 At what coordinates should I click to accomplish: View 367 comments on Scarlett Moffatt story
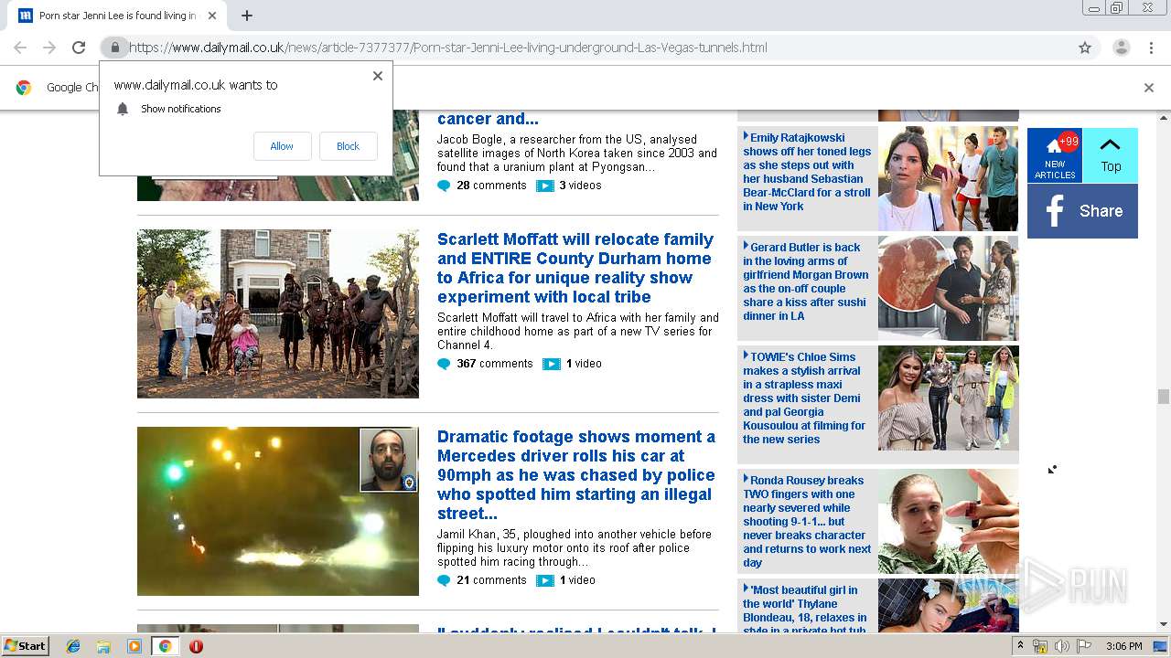pos(494,364)
